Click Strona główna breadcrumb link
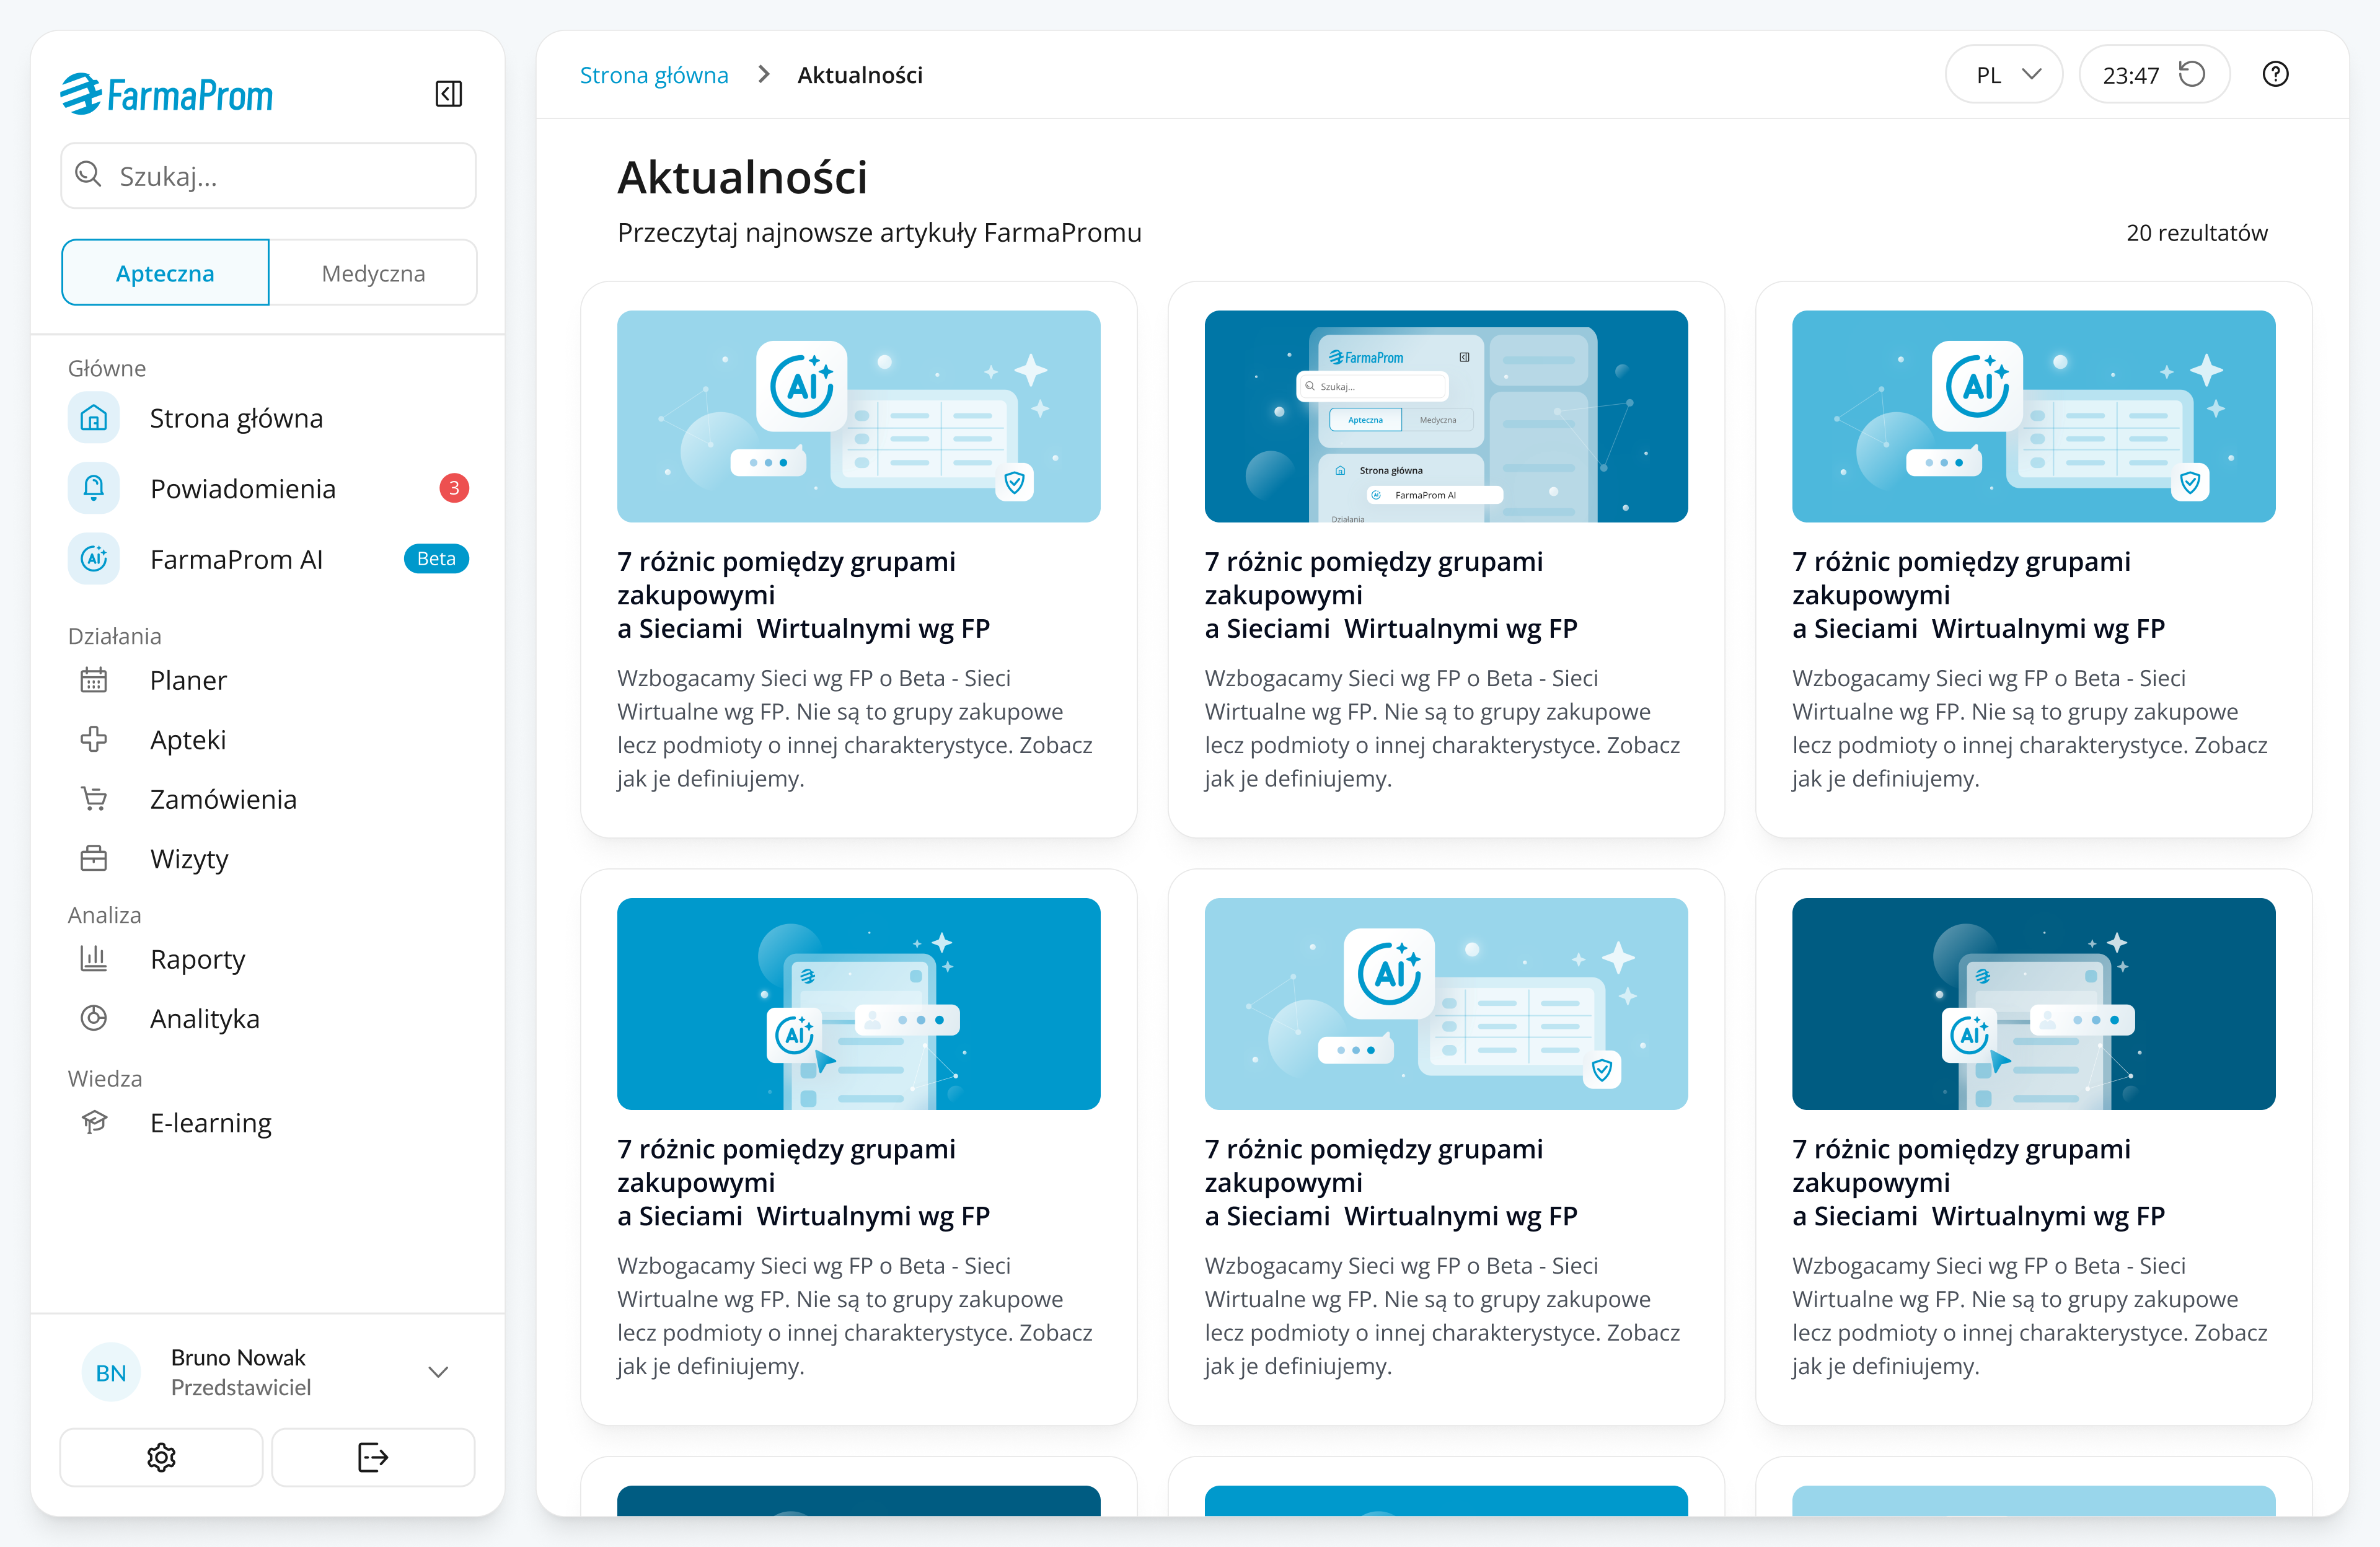This screenshot has height=1547, width=2380. coord(654,75)
